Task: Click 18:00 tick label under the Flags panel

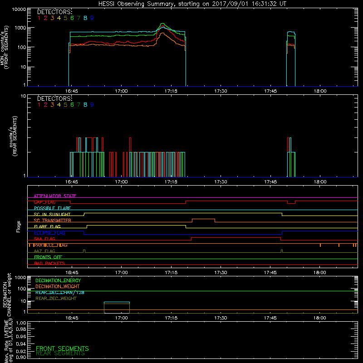Action: click(320, 273)
